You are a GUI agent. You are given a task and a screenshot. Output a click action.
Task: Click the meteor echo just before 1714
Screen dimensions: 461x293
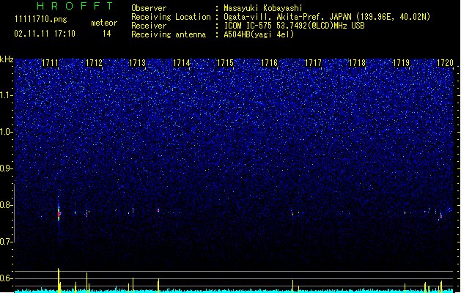point(158,210)
